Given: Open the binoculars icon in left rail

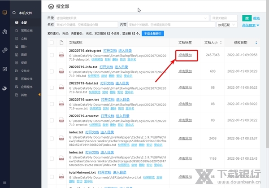Looking at the screenshot, I should (x=4, y=31).
